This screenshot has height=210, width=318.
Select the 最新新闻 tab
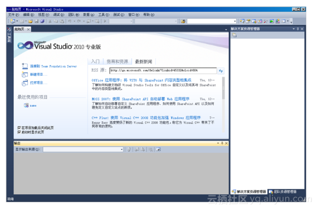click(x=144, y=61)
